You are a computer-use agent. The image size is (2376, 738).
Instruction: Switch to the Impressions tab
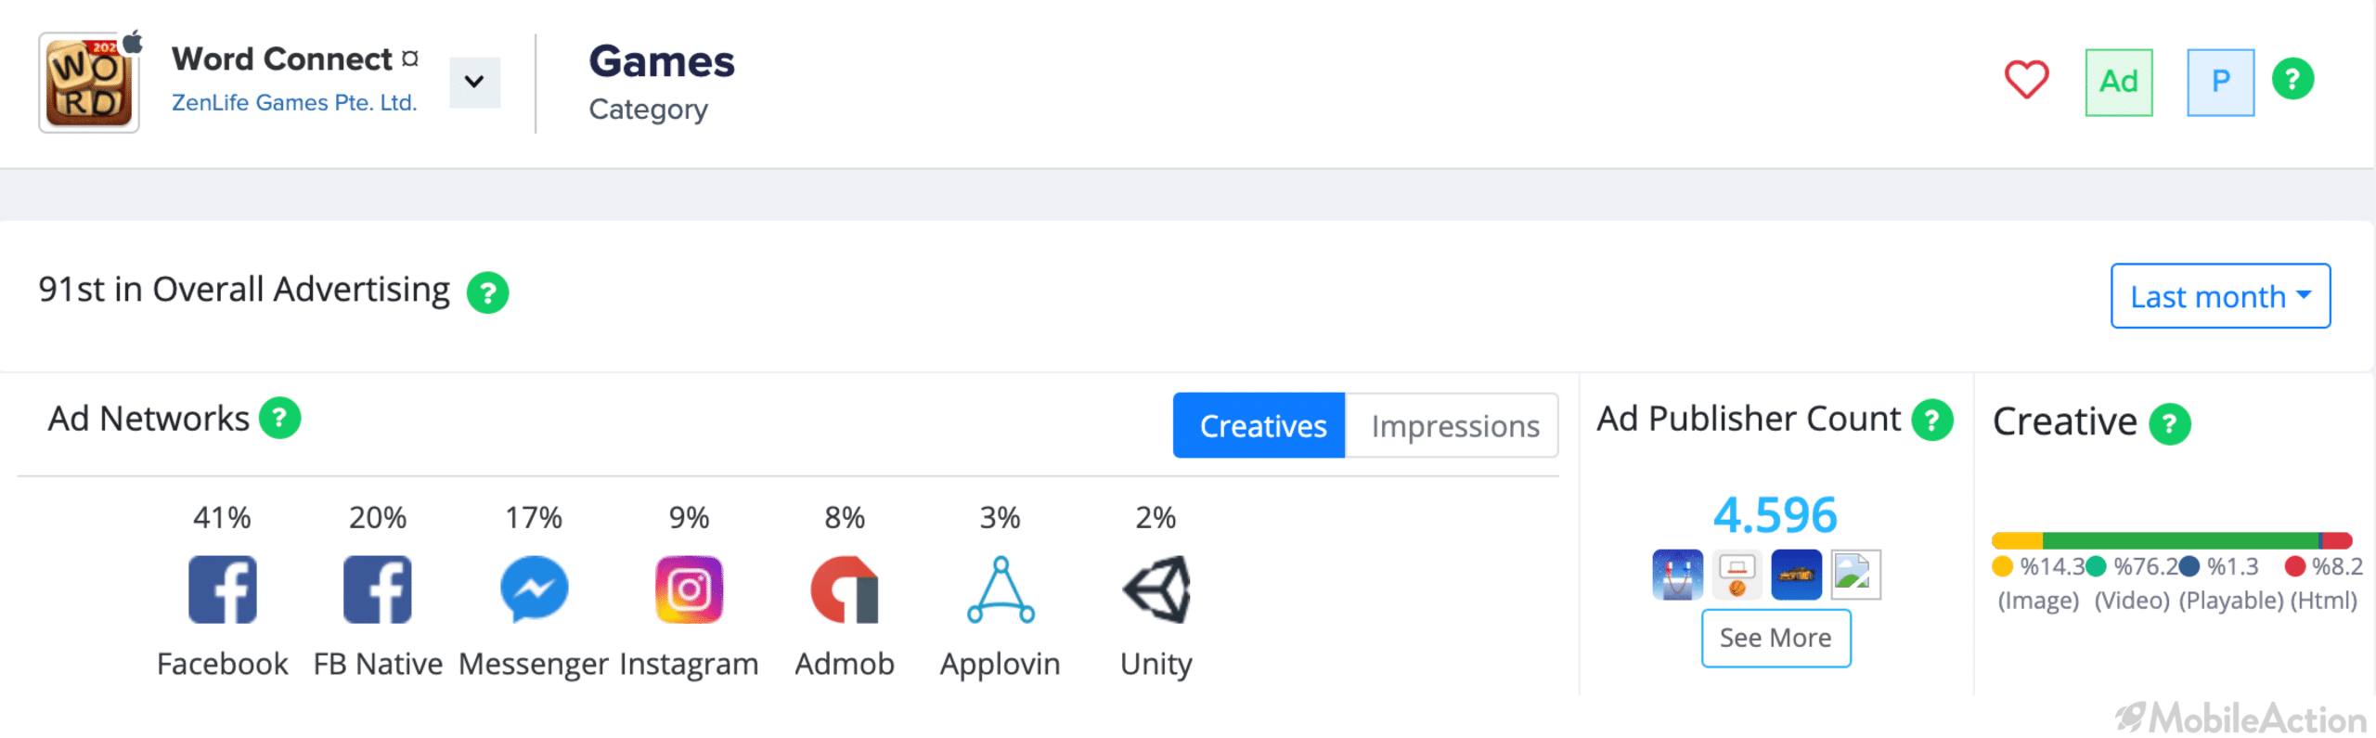[1453, 425]
